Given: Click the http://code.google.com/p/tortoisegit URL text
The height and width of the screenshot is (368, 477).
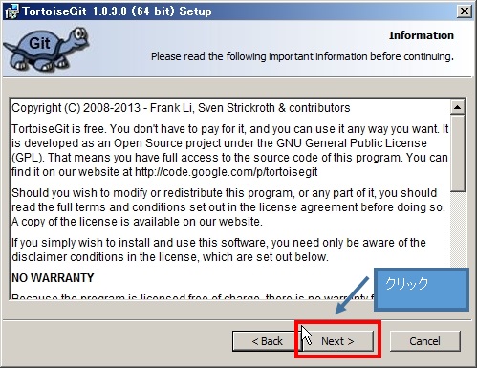Looking at the screenshot, I should (x=227, y=172).
